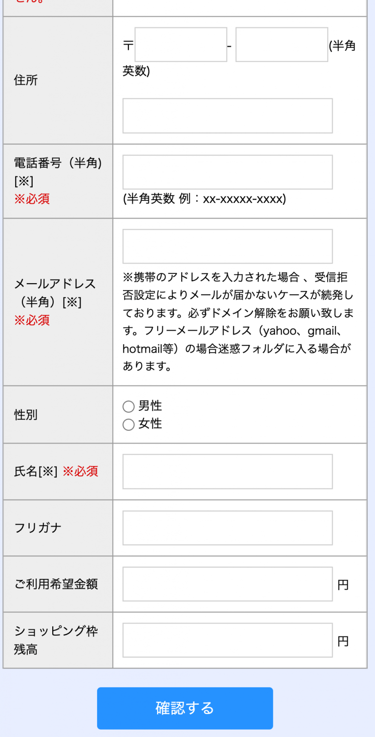375x737 pixels.
Task: Click the first postal code input field
Action: (181, 44)
